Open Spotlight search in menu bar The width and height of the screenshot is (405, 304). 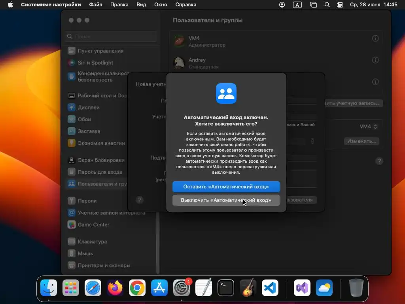tap(327, 5)
